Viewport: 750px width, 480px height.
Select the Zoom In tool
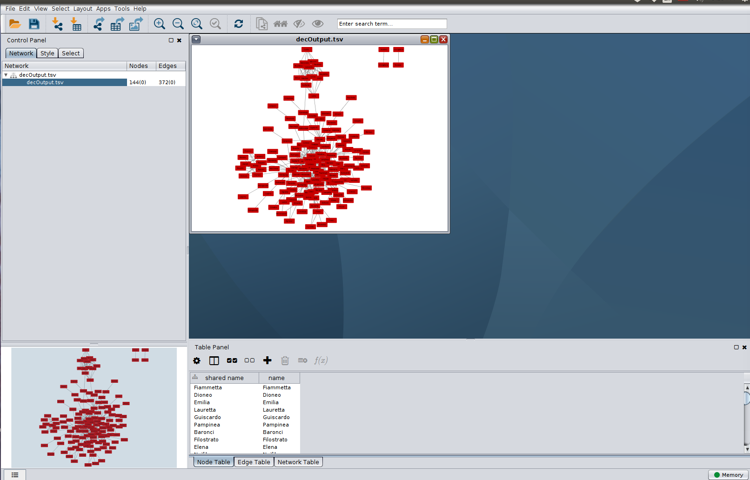coord(159,23)
